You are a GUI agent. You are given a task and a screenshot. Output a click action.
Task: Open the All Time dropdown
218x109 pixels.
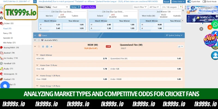(154, 7)
